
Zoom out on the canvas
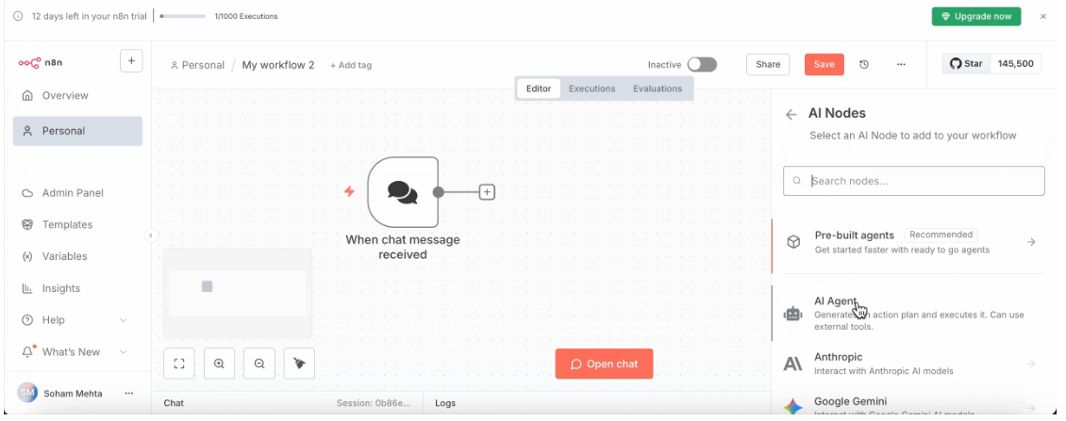point(259,364)
